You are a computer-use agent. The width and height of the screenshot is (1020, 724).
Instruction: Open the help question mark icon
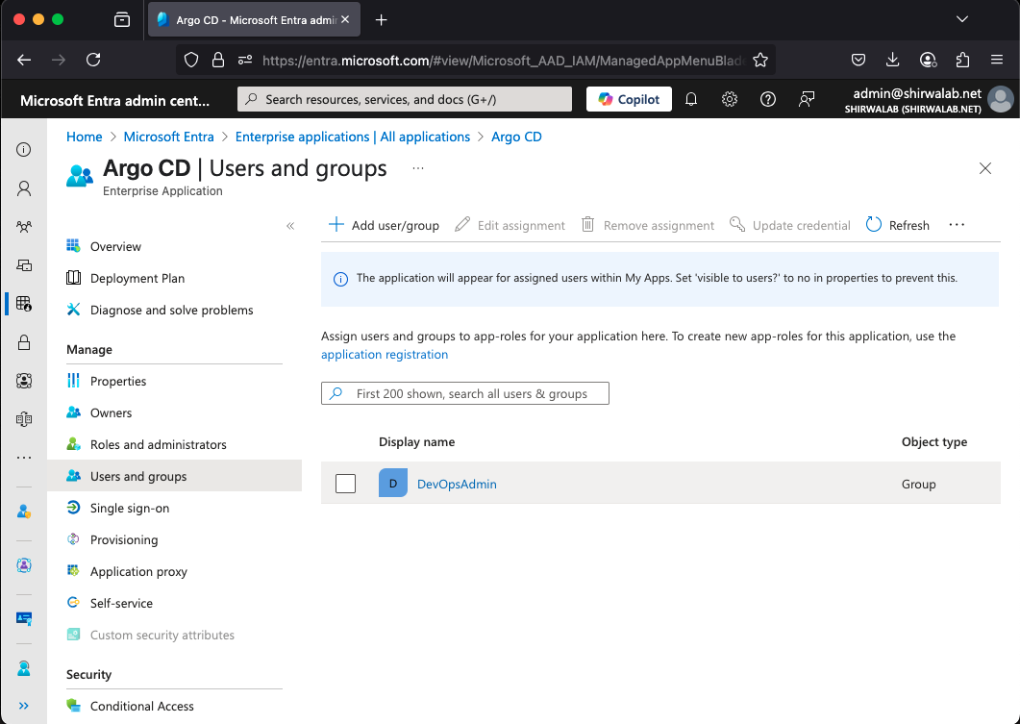[767, 99]
